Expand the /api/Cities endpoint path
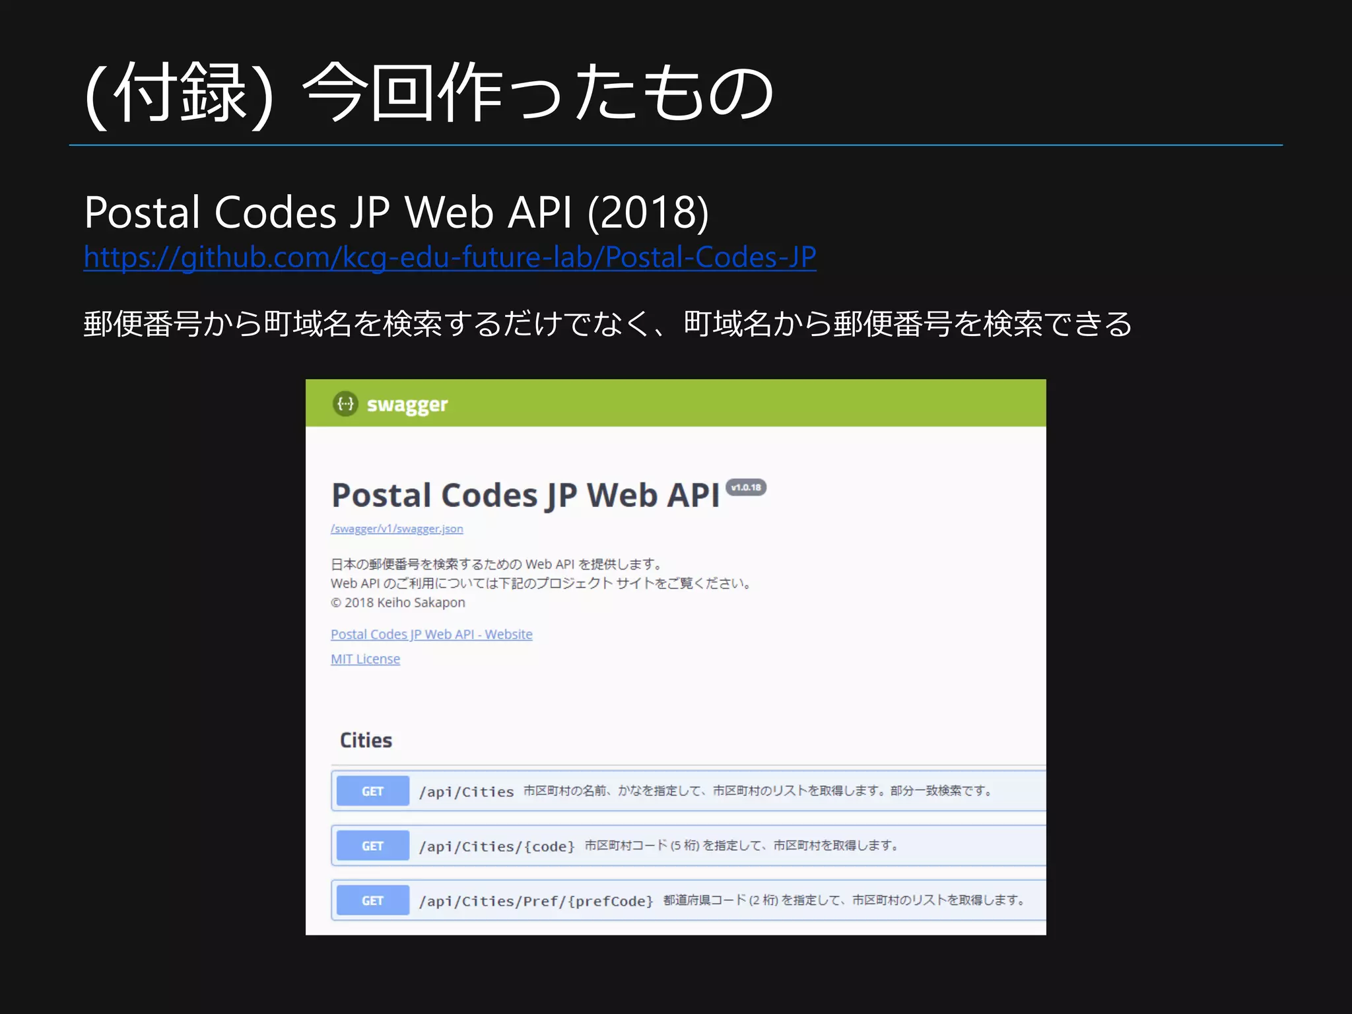This screenshot has height=1014, width=1352. pos(466,792)
